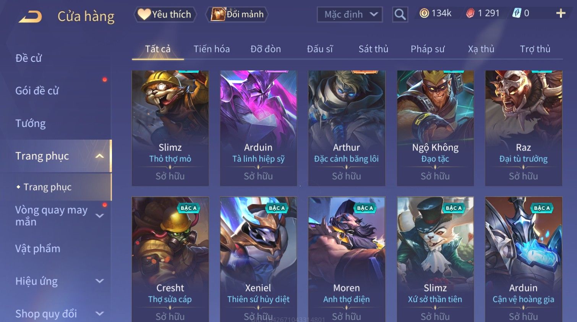Expand Vòng quay may mắn section

point(100,216)
